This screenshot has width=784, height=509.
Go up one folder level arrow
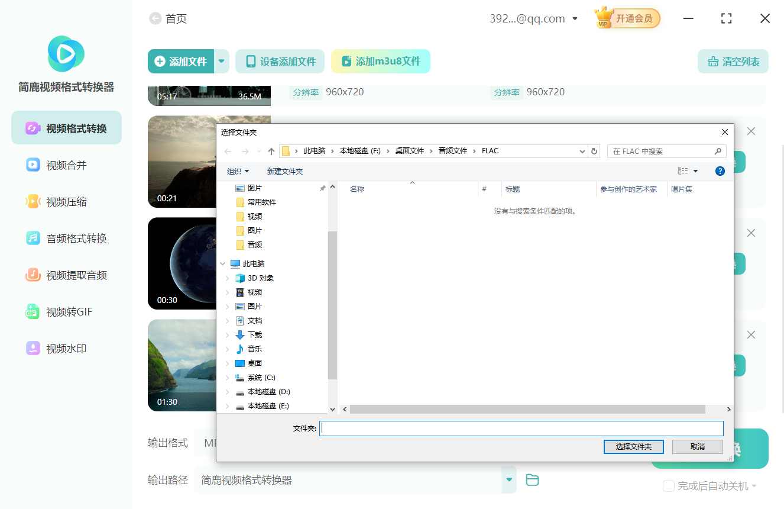click(x=271, y=151)
